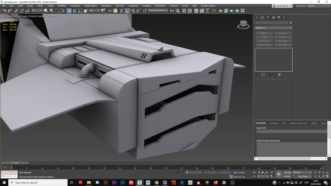Click the Select and Place tool
331x186 pixels.
[x=86, y=11]
